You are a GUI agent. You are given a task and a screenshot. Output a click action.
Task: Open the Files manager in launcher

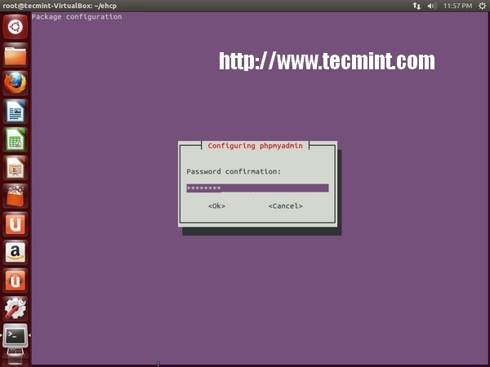click(16, 55)
